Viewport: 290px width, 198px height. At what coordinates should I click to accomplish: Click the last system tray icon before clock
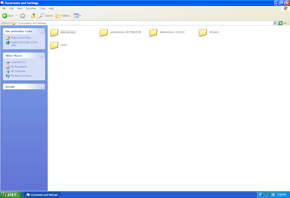pos(273,194)
